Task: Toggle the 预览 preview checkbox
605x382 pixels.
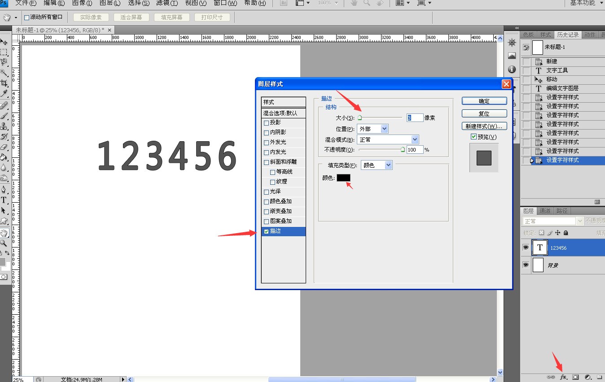Action: pos(473,137)
